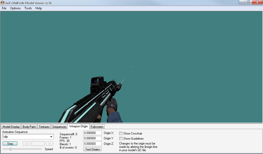Click the Origin Y value field

[92, 138]
